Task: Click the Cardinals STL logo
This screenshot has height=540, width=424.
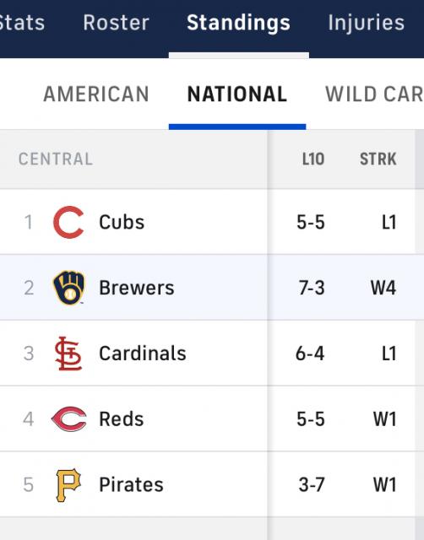Action: 68,354
